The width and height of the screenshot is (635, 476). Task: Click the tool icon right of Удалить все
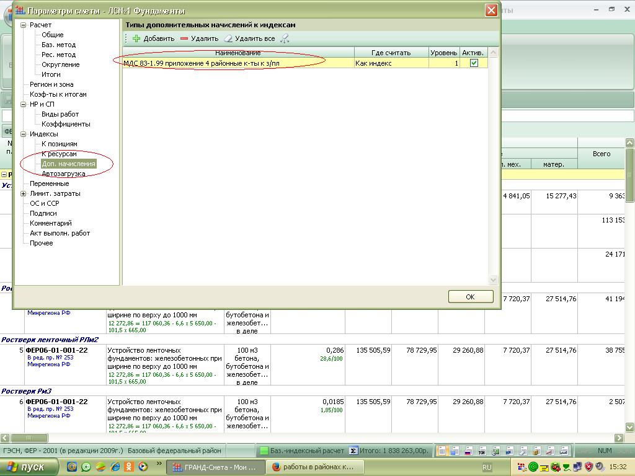(285, 38)
